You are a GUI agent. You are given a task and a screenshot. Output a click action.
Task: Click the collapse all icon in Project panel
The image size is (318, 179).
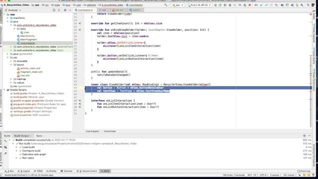59,10
